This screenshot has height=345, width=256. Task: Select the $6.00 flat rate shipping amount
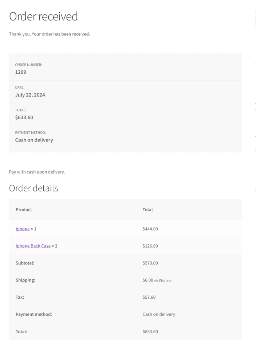(x=148, y=280)
